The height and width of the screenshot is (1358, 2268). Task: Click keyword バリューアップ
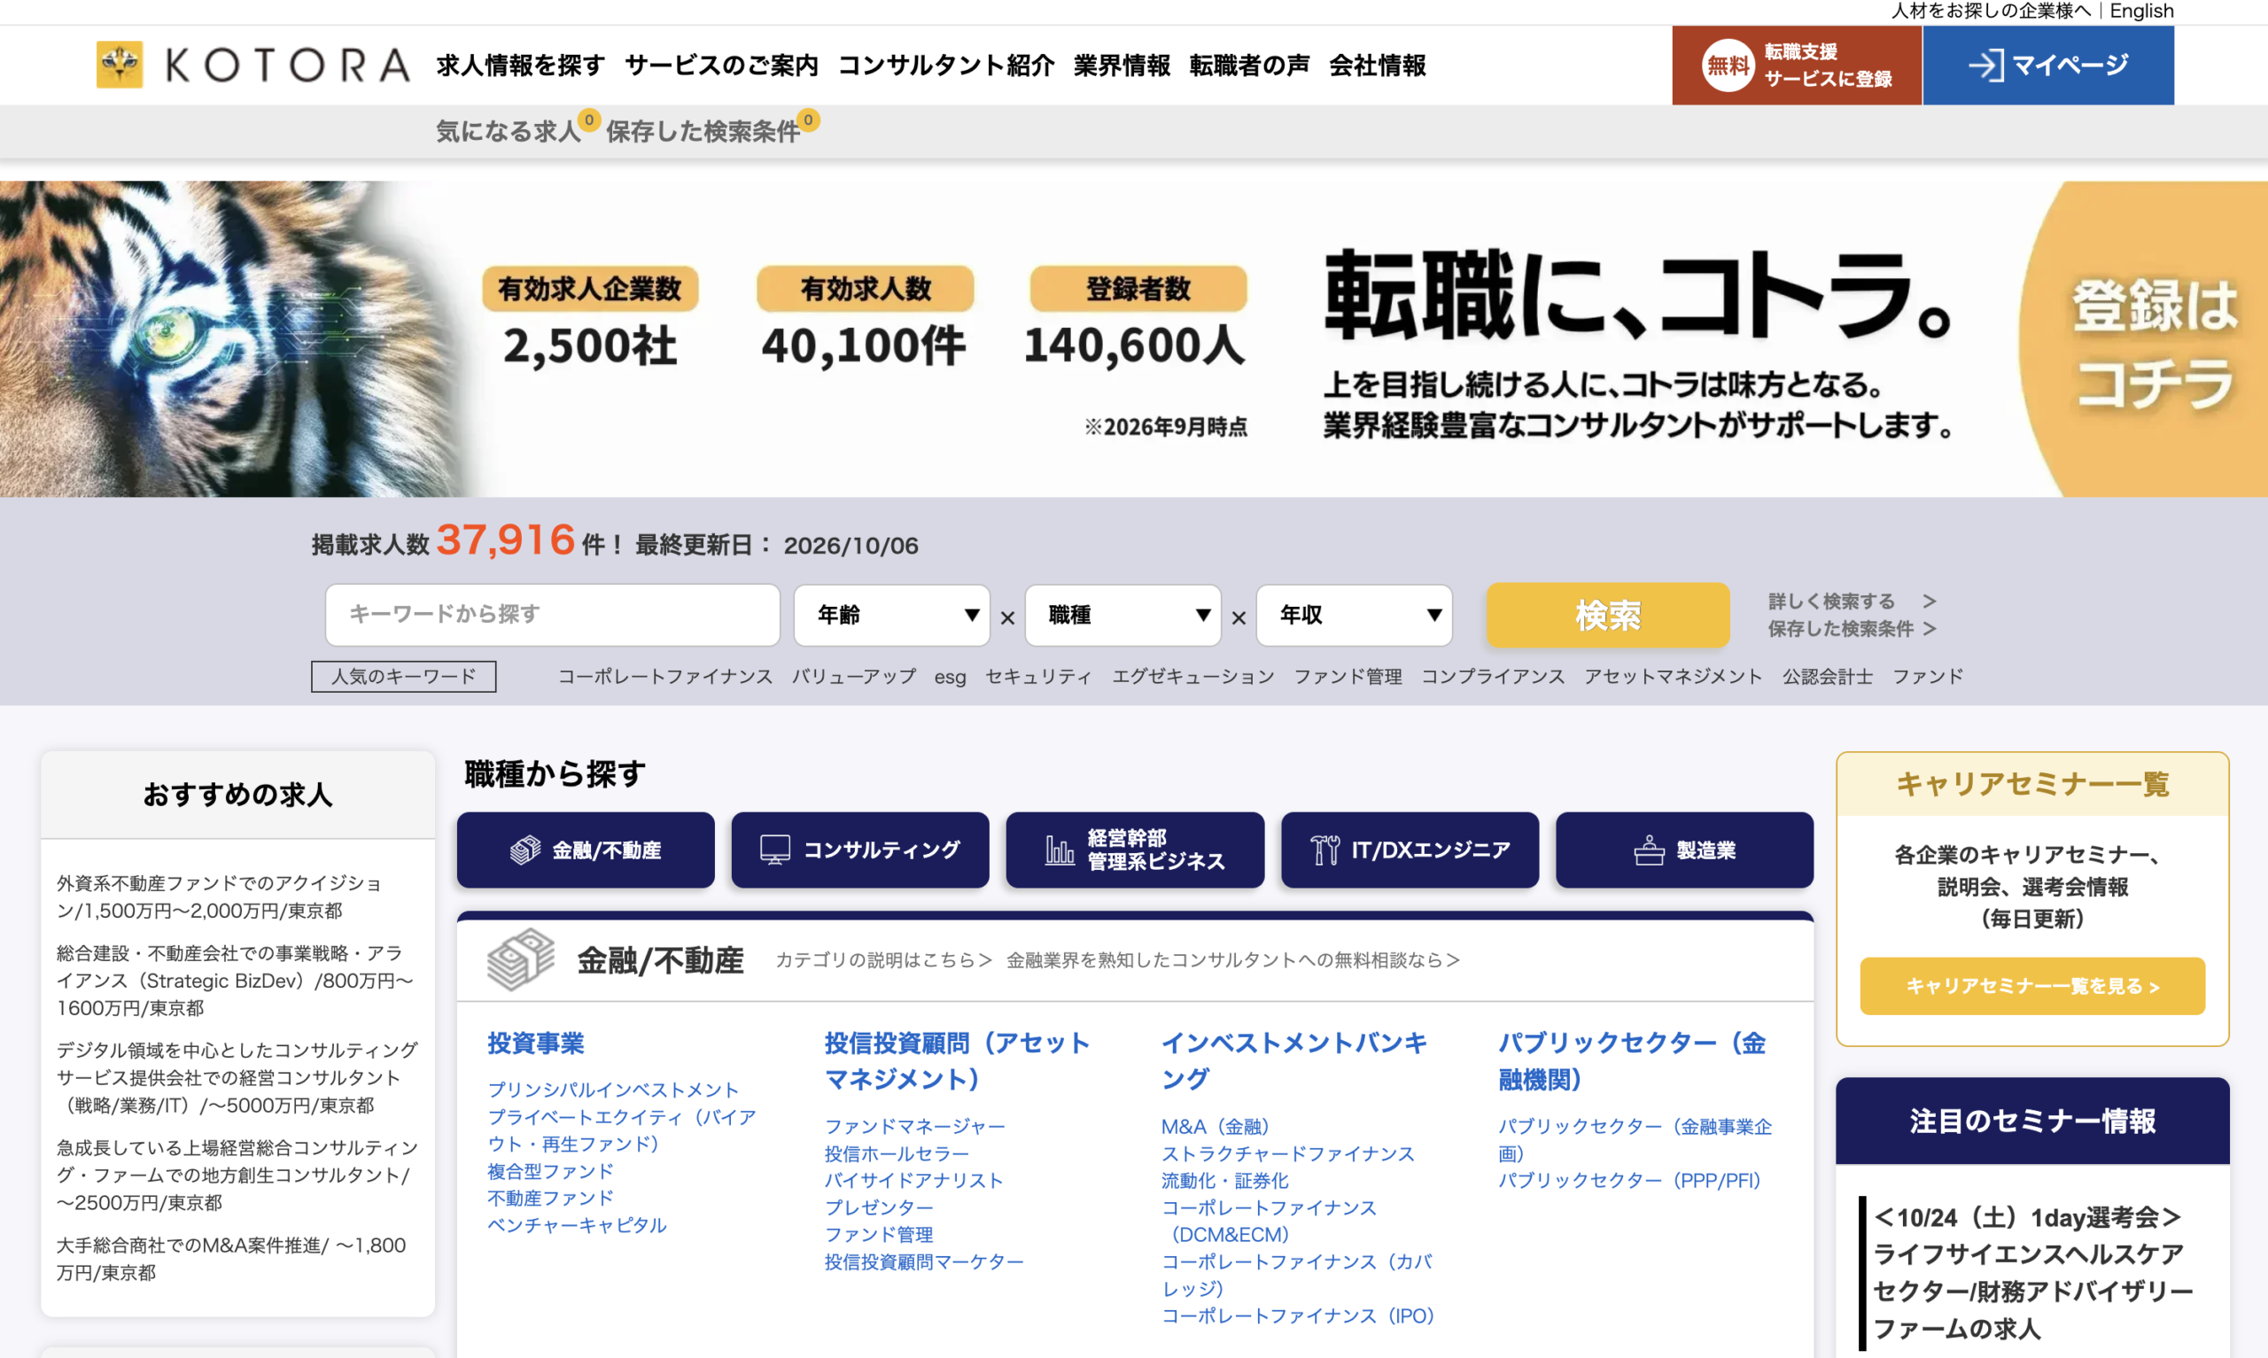853,676
